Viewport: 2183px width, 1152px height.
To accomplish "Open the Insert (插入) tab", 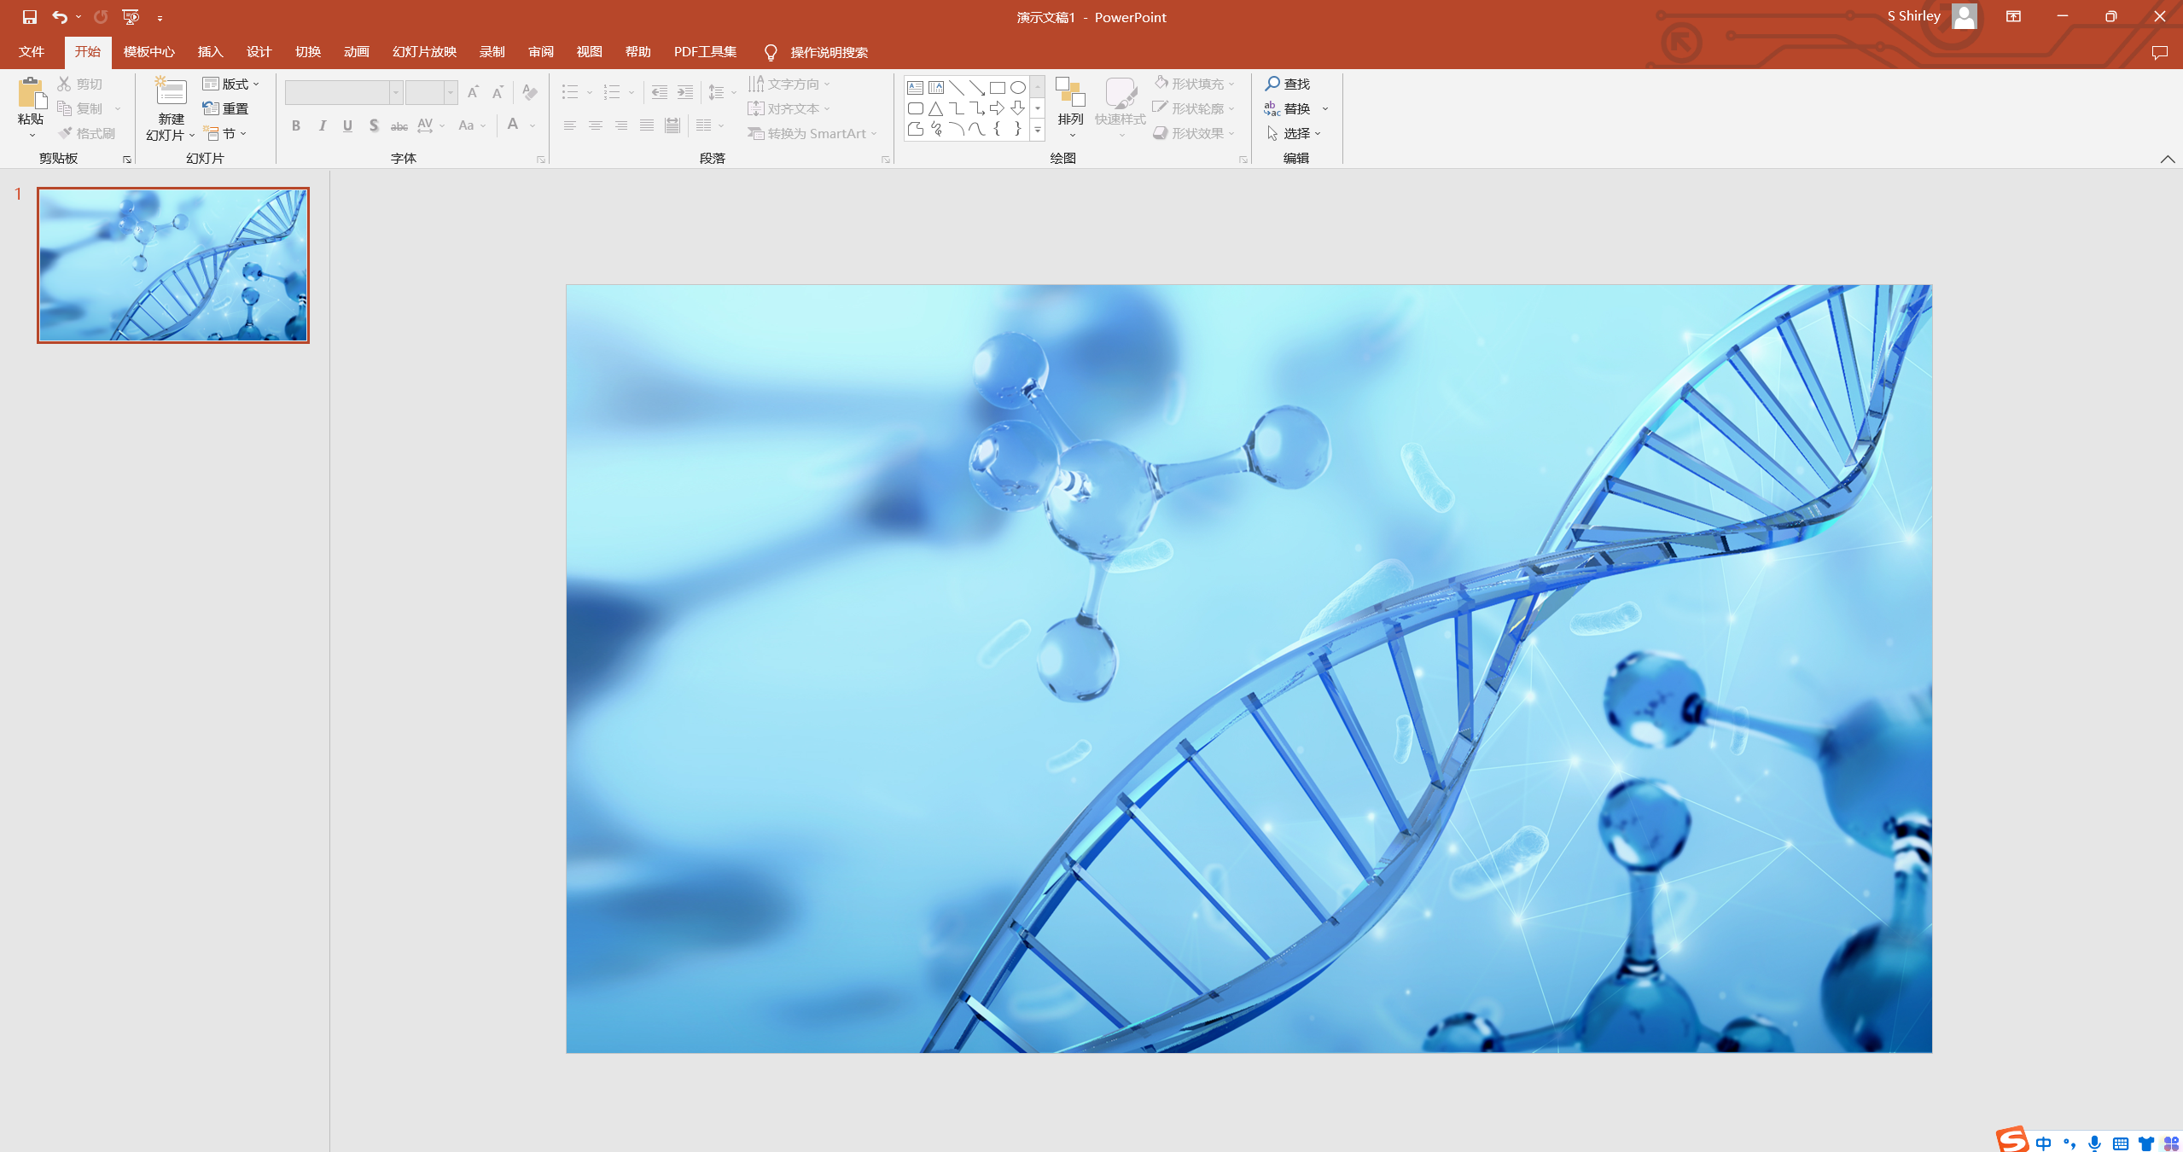I will tap(210, 52).
